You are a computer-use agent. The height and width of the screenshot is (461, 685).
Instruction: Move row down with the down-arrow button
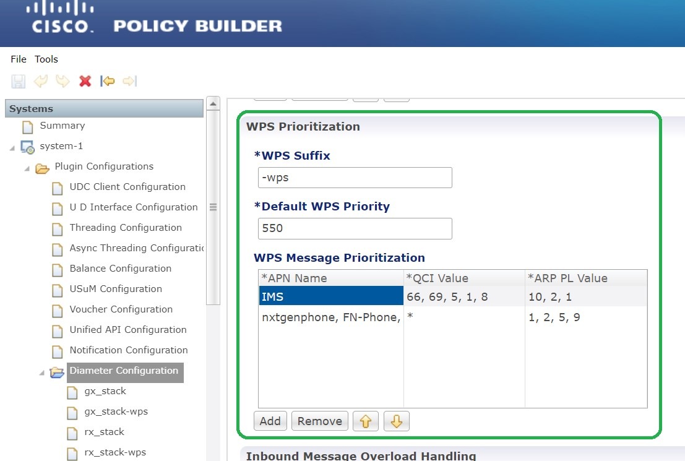pos(396,421)
